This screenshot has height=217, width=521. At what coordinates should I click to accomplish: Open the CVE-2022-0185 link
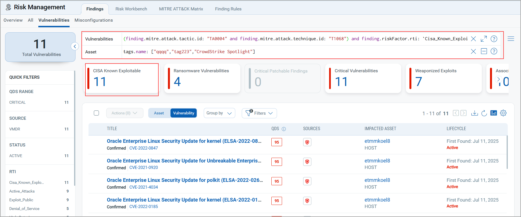[143, 207]
